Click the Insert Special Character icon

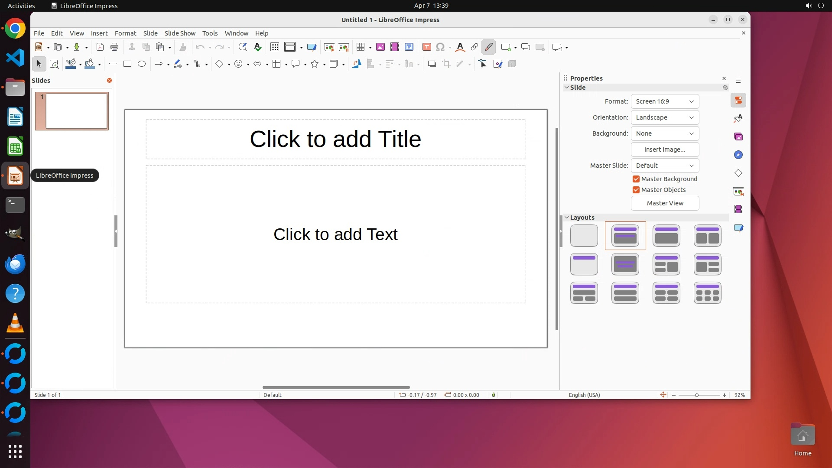click(x=440, y=47)
